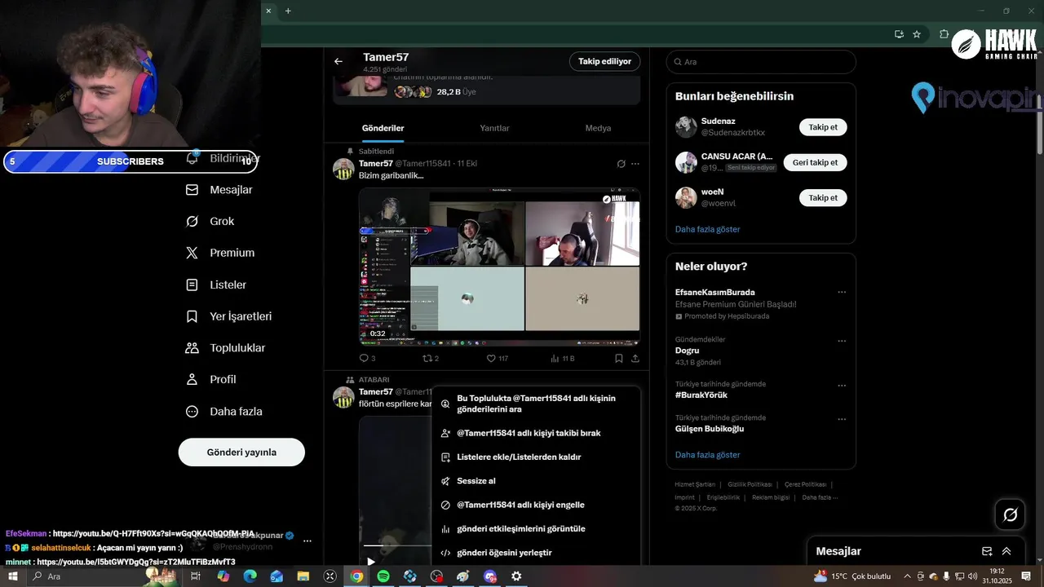1044x587 pixels.
Task: Click the Hizmet Şartları footer link
Action: tap(695, 484)
